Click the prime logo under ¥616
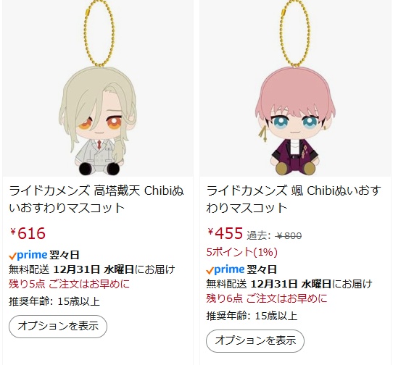This screenshot has height=365, width=393. pyautogui.click(x=28, y=256)
